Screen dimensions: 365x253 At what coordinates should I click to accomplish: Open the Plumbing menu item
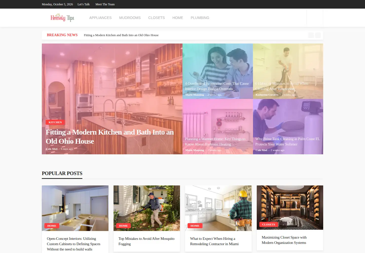pyautogui.click(x=200, y=18)
